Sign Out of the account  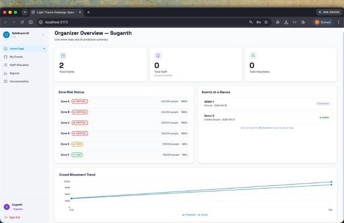[x=12, y=217]
